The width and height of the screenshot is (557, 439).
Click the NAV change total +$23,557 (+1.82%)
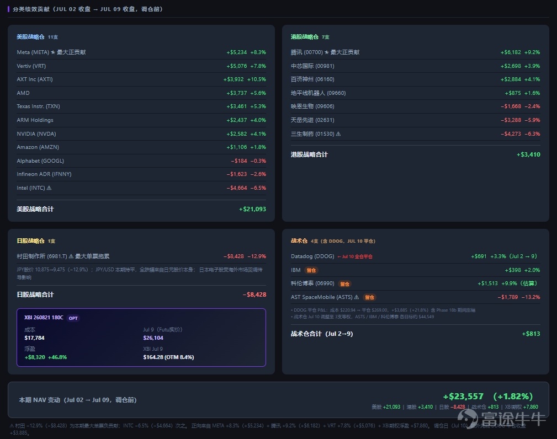point(487,396)
